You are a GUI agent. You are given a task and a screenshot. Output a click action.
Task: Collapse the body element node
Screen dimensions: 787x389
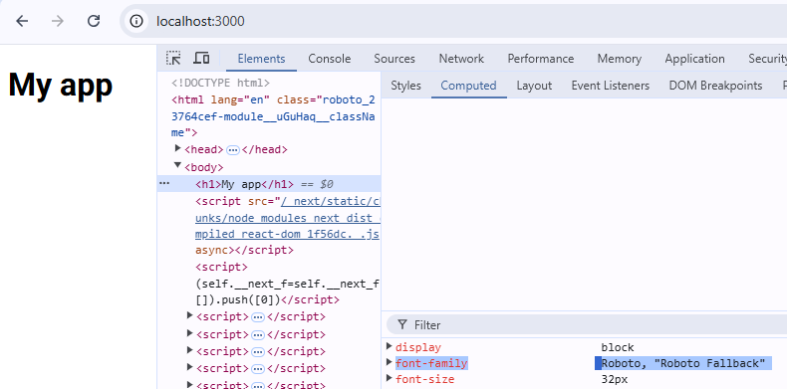(177, 165)
